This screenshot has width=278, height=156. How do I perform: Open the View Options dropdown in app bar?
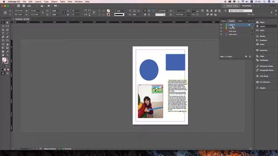click(43, 6)
